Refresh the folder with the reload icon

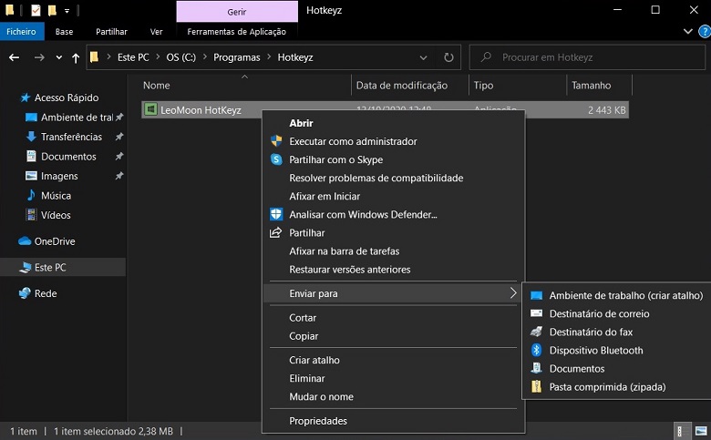click(x=448, y=57)
